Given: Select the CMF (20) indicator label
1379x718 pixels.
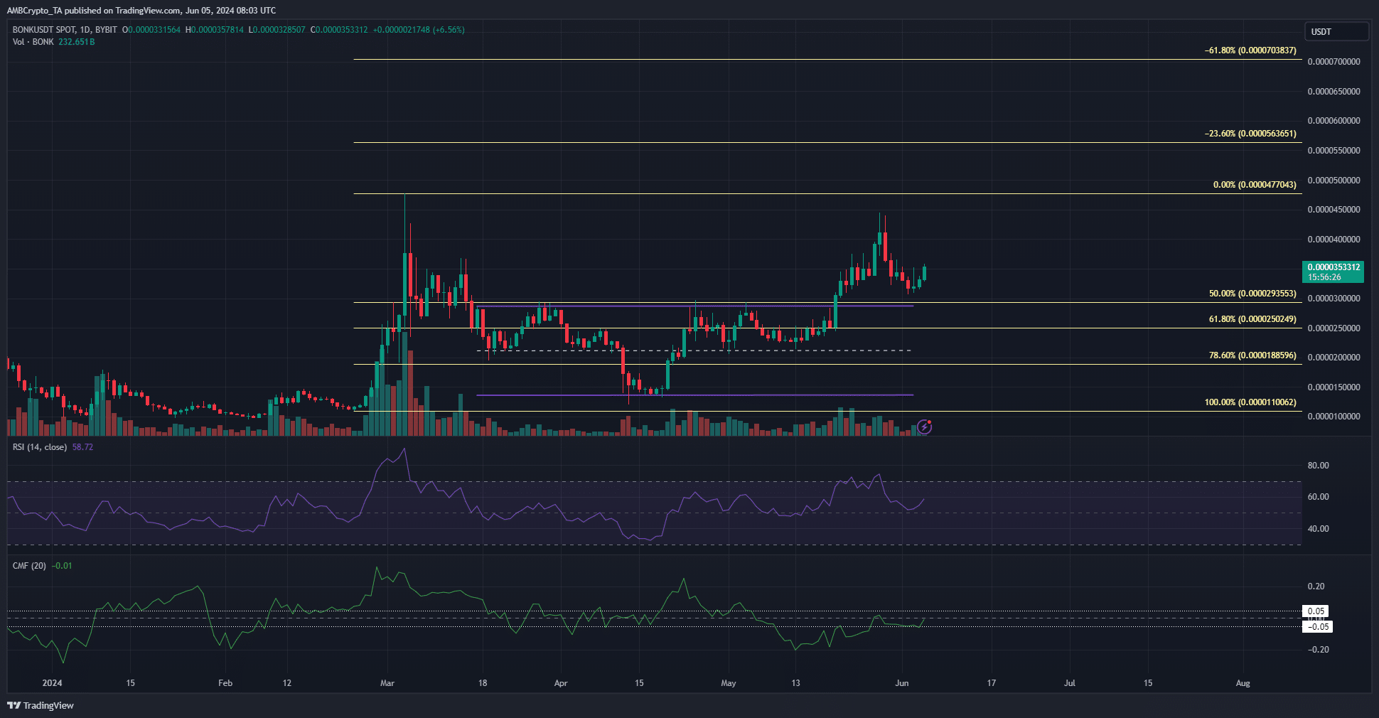Looking at the screenshot, I should pos(29,566).
